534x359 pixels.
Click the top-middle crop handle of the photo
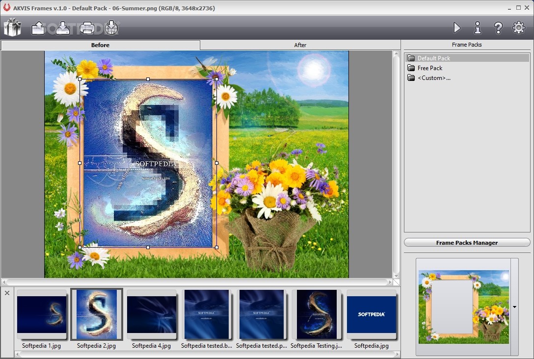pos(148,79)
